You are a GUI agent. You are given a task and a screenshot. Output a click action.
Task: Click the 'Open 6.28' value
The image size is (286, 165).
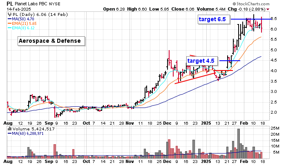coord(114,9)
